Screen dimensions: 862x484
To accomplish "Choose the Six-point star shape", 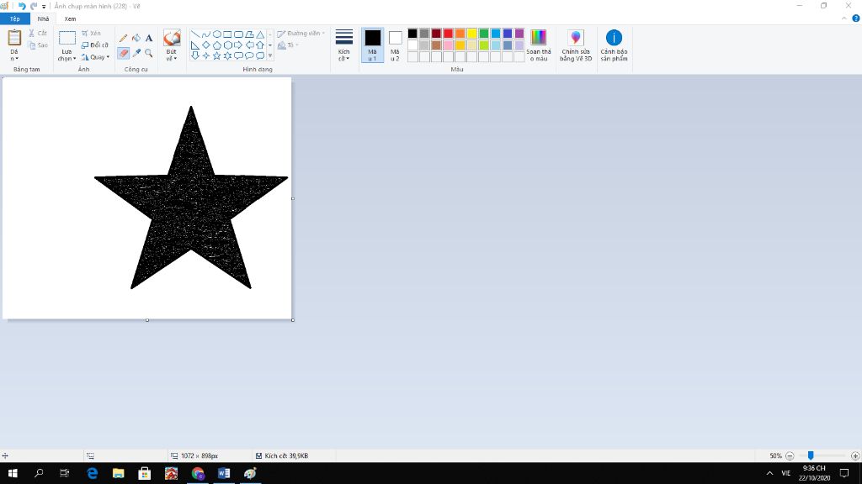I will pos(227,55).
